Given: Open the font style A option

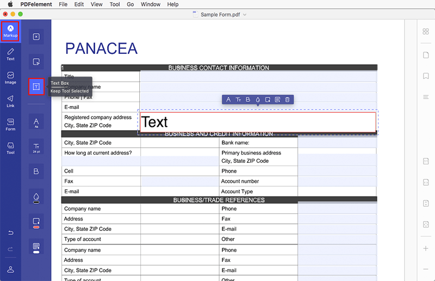Looking at the screenshot, I should pyautogui.click(x=36, y=122).
